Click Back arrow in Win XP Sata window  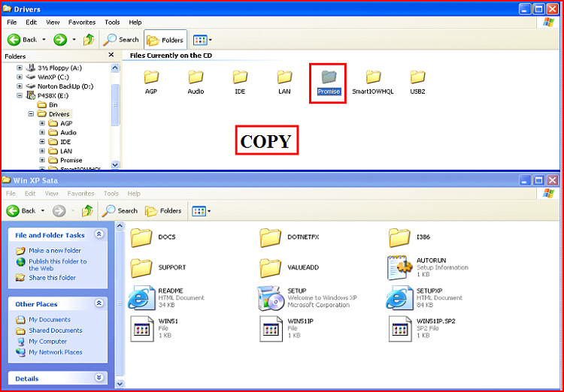[x=14, y=211]
